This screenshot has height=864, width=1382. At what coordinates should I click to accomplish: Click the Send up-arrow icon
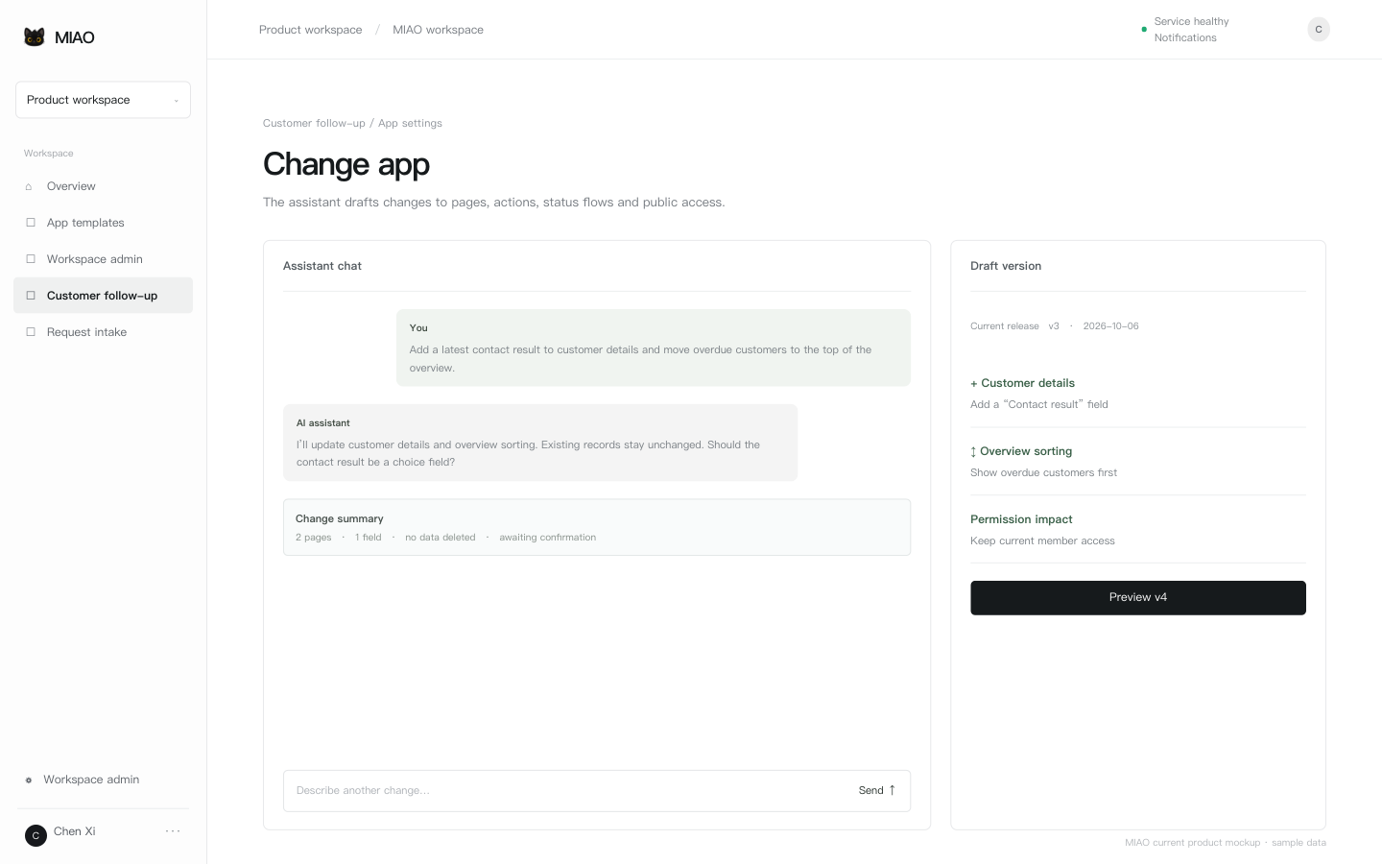(893, 791)
